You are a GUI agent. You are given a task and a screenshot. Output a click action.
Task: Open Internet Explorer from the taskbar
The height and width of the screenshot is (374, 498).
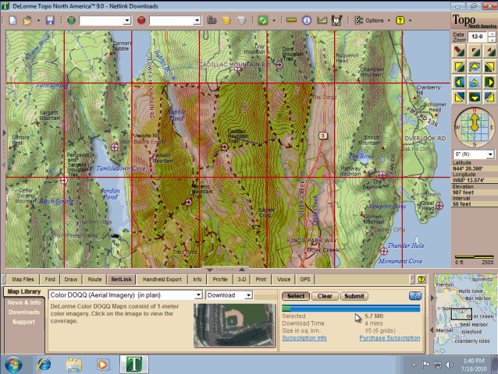pyautogui.click(x=44, y=365)
